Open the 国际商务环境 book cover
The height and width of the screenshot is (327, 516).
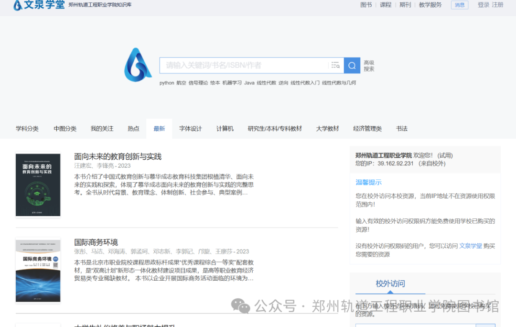38,271
